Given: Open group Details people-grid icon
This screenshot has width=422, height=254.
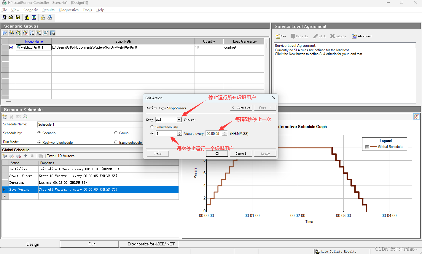Looking at the screenshot, I should pos(39,33).
